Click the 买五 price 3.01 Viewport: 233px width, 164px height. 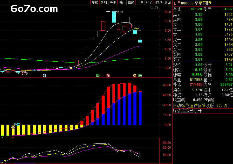pos(199,59)
